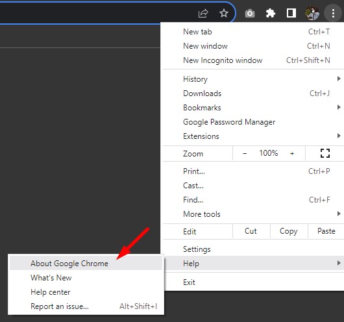Viewport: 344px width, 322px height.
Task: Expand the More tools submenu
Action: coord(253,214)
